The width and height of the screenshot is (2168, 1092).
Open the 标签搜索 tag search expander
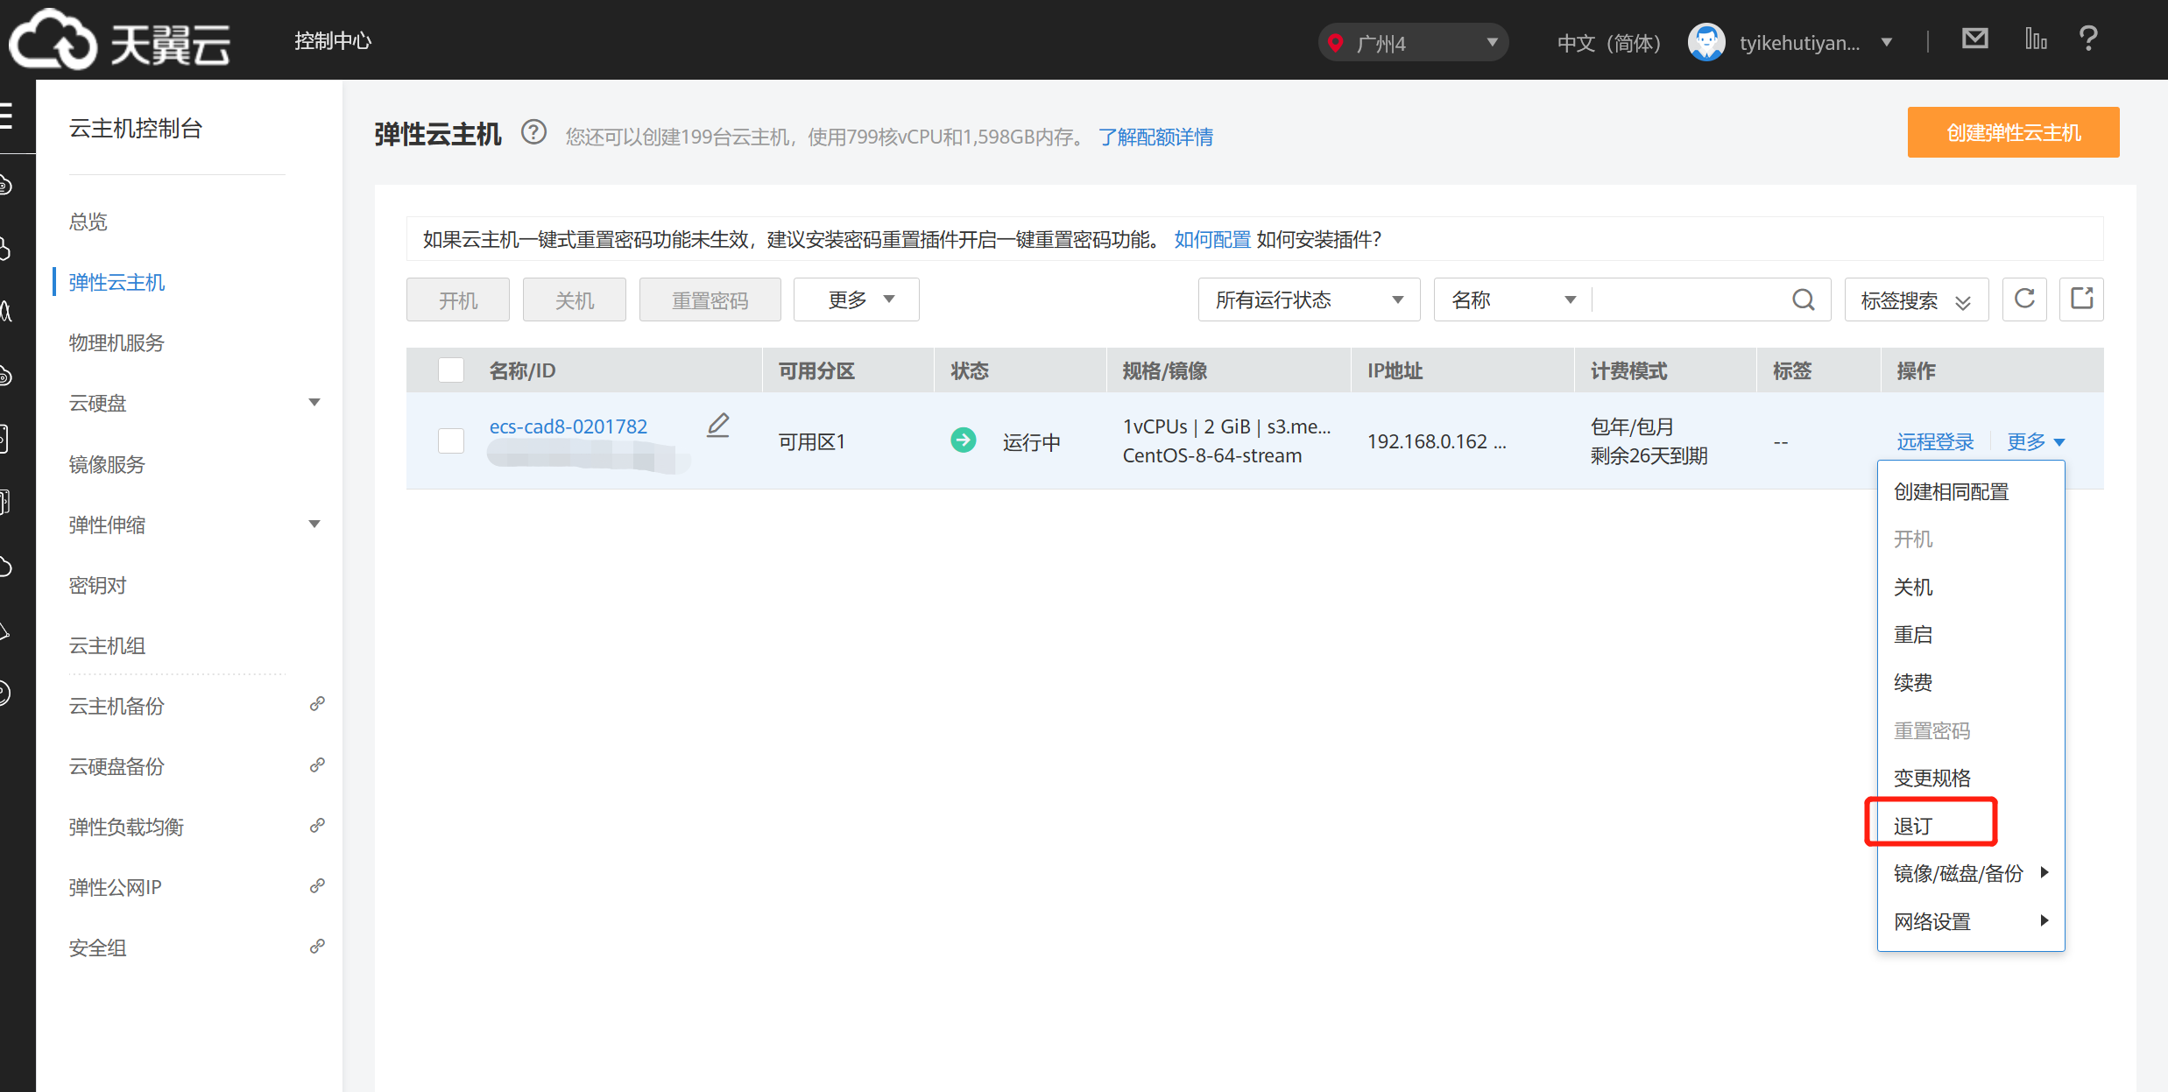[x=1916, y=300]
